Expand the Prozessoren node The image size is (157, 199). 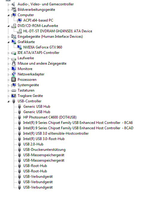(x=8, y=80)
